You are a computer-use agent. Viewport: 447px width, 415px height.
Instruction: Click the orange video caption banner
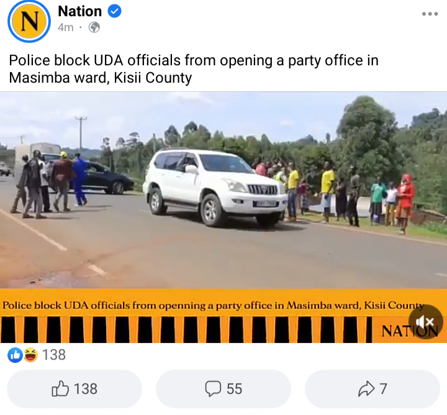[213, 305]
